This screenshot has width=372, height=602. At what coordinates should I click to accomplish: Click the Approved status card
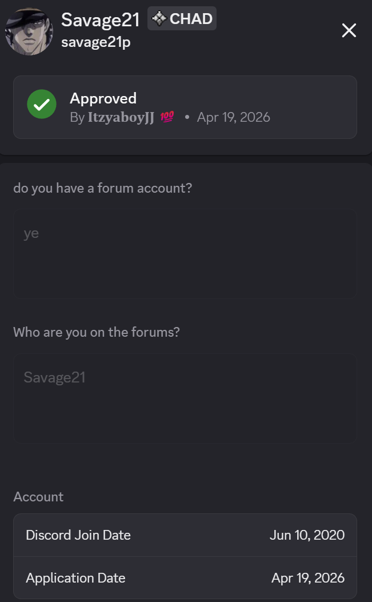[x=185, y=107]
